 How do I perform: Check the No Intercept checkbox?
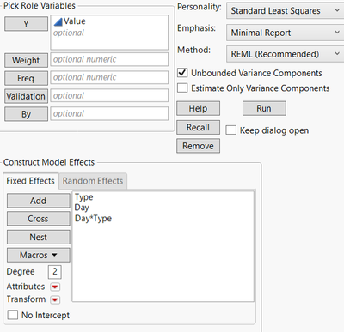pyautogui.click(x=13, y=315)
